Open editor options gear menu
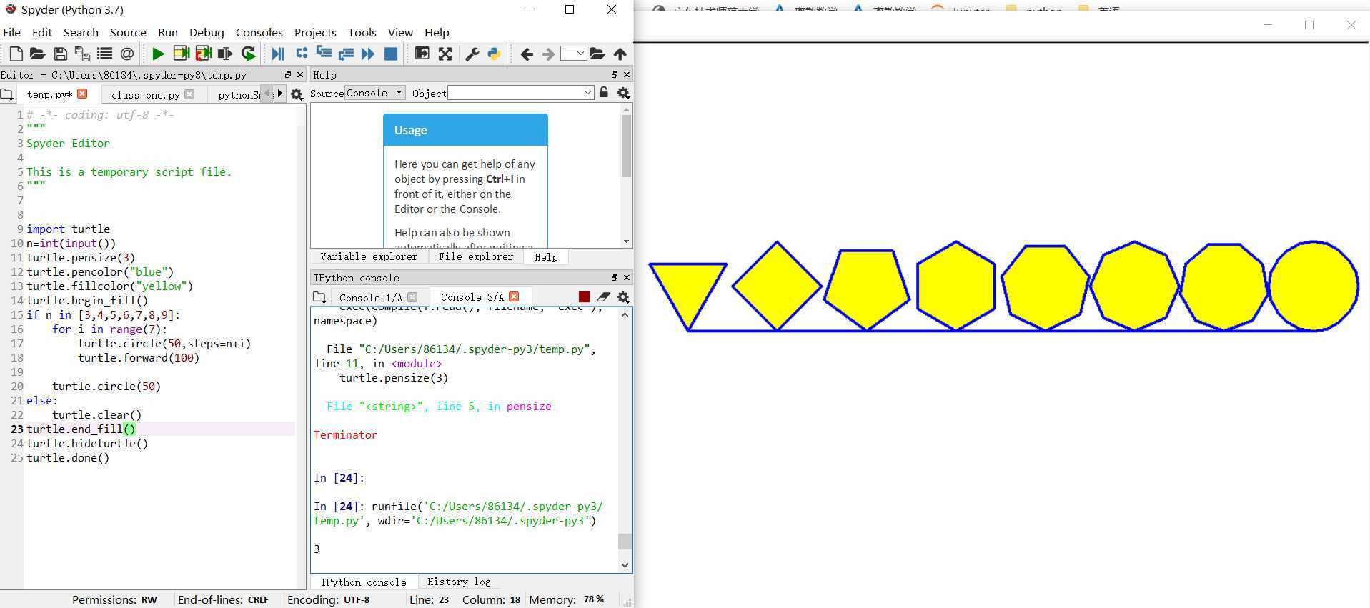Image resolution: width=1370 pixels, height=608 pixels. 297,94
